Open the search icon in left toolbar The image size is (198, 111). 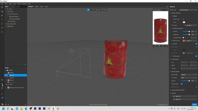tap(2, 32)
